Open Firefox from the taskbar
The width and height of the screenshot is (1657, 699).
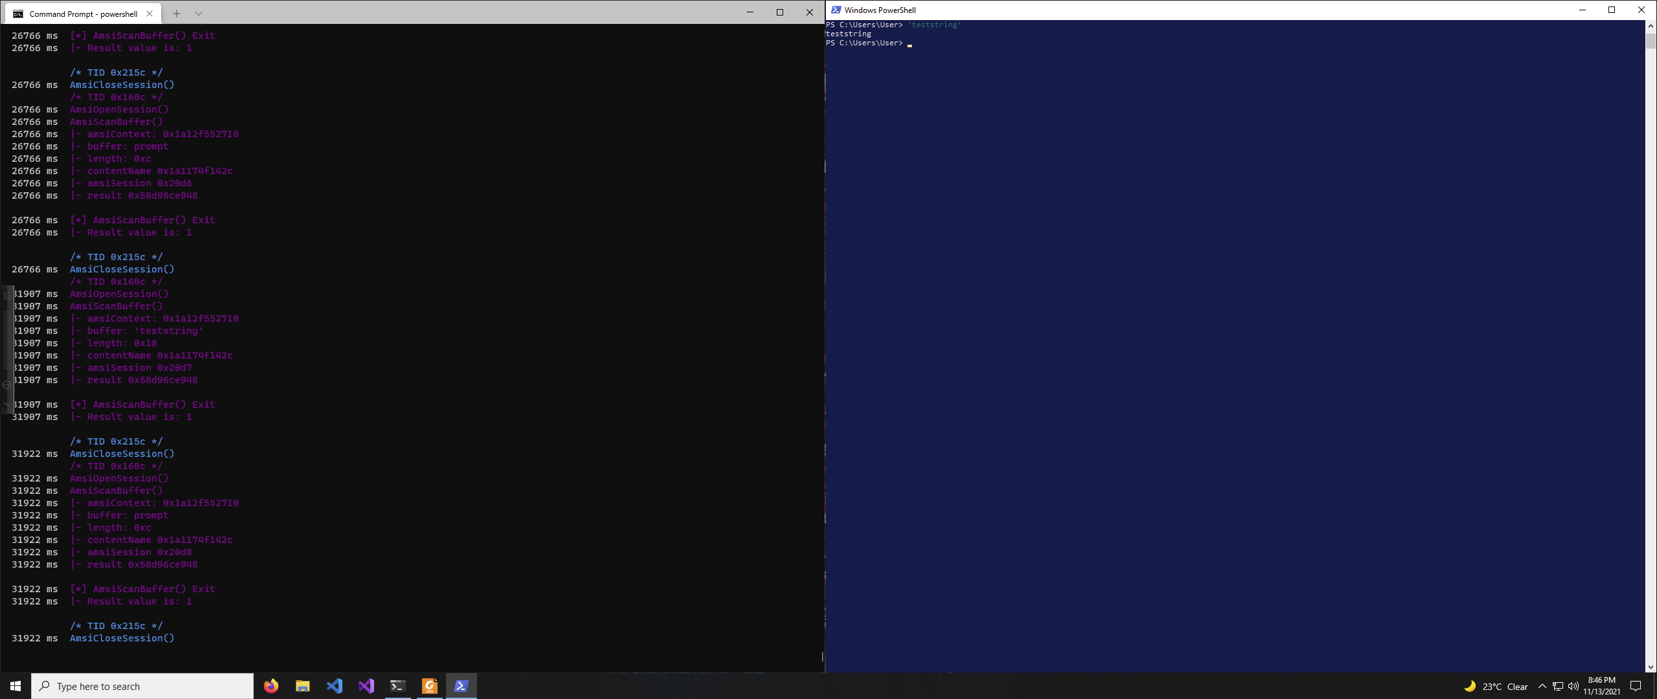click(x=271, y=686)
